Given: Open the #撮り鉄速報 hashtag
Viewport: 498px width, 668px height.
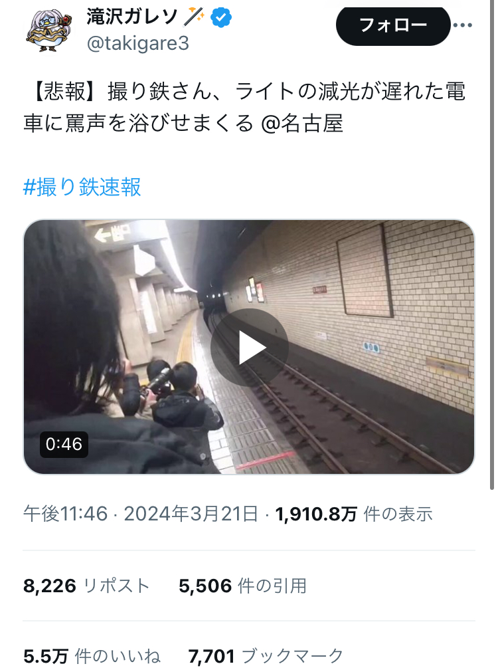Looking at the screenshot, I should pos(82,187).
